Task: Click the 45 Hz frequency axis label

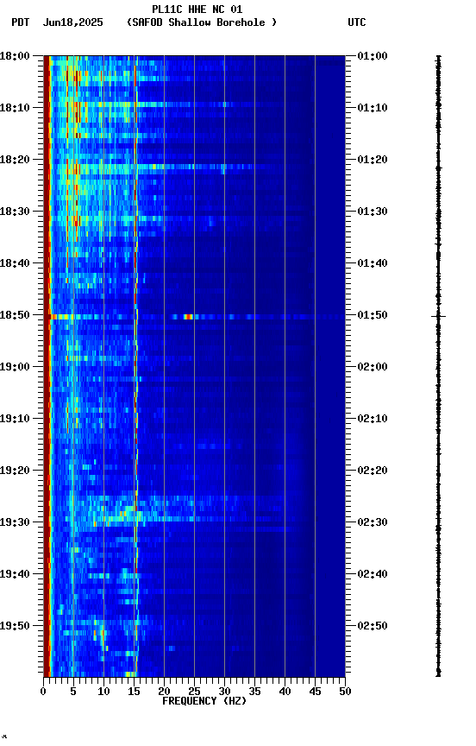Action: point(315,692)
